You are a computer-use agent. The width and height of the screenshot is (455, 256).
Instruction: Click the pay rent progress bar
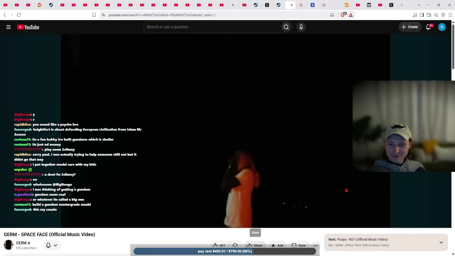225,251
